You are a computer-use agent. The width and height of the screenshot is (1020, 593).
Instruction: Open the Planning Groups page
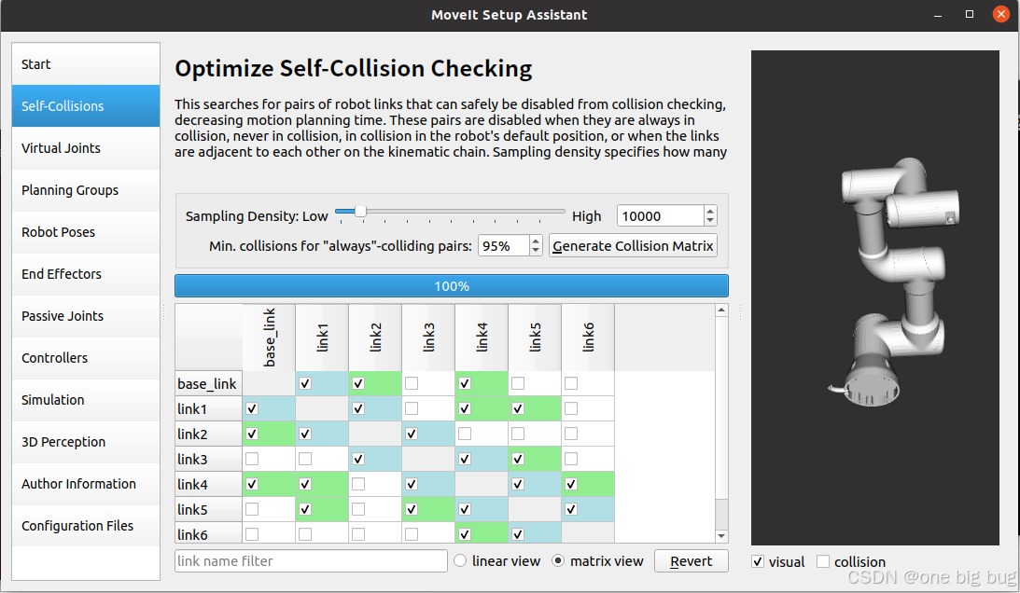point(86,190)
